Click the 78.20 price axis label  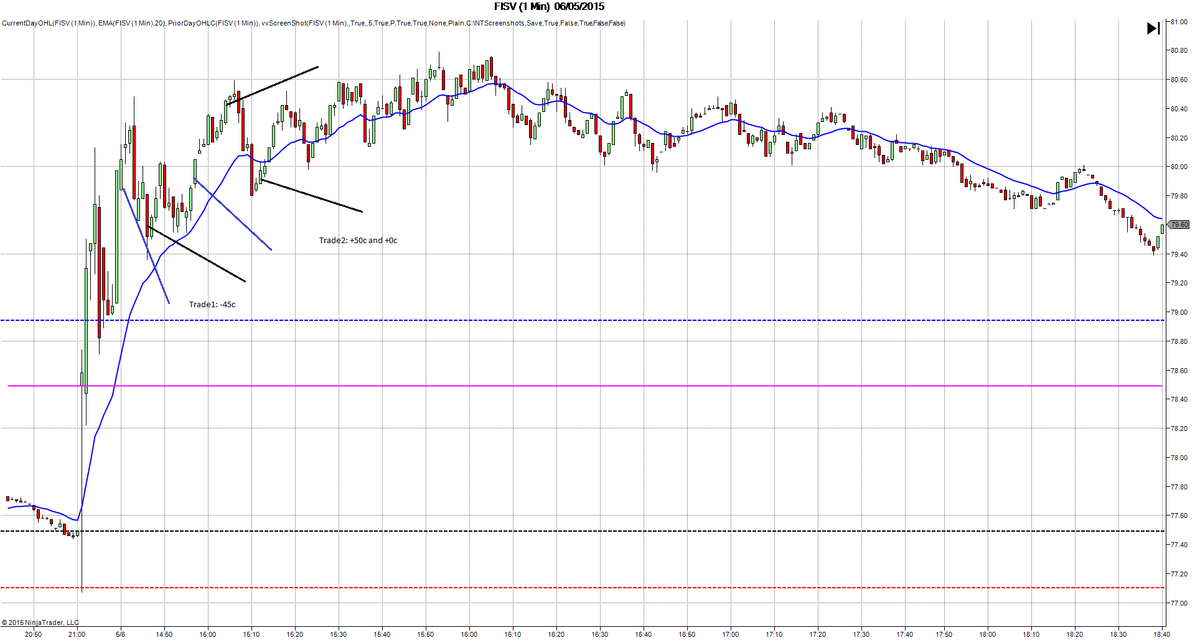(1179, 428)
